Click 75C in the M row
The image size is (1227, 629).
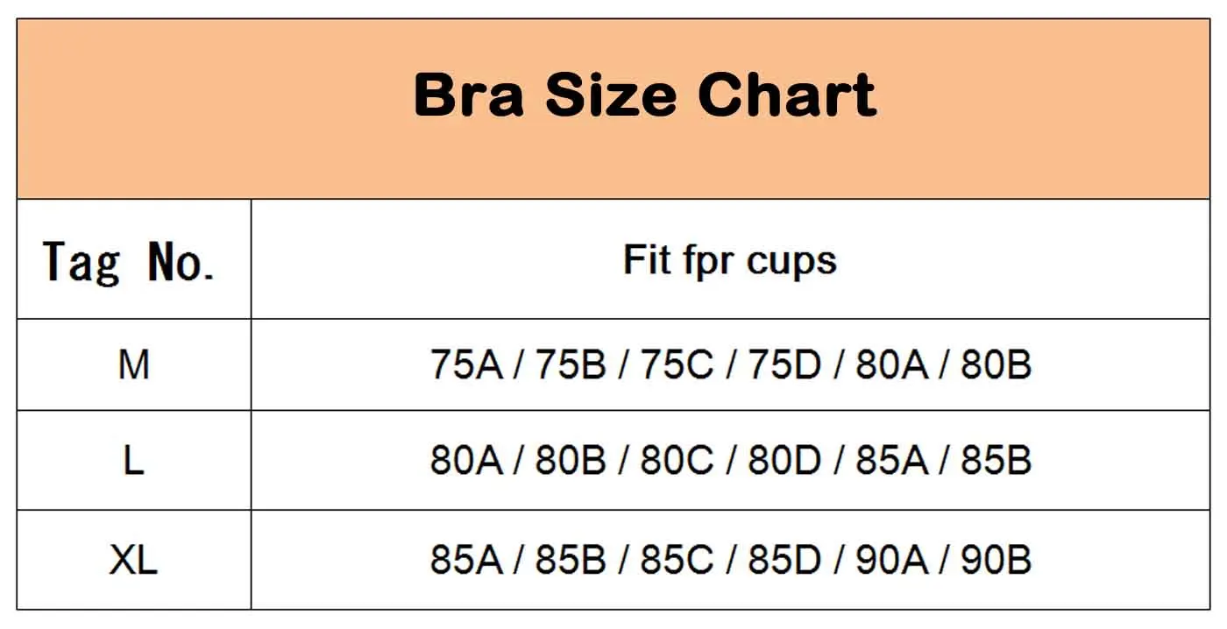coord(677,365)
